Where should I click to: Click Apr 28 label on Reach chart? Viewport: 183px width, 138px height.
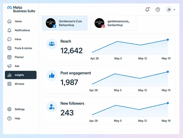[x=95, y=58]
